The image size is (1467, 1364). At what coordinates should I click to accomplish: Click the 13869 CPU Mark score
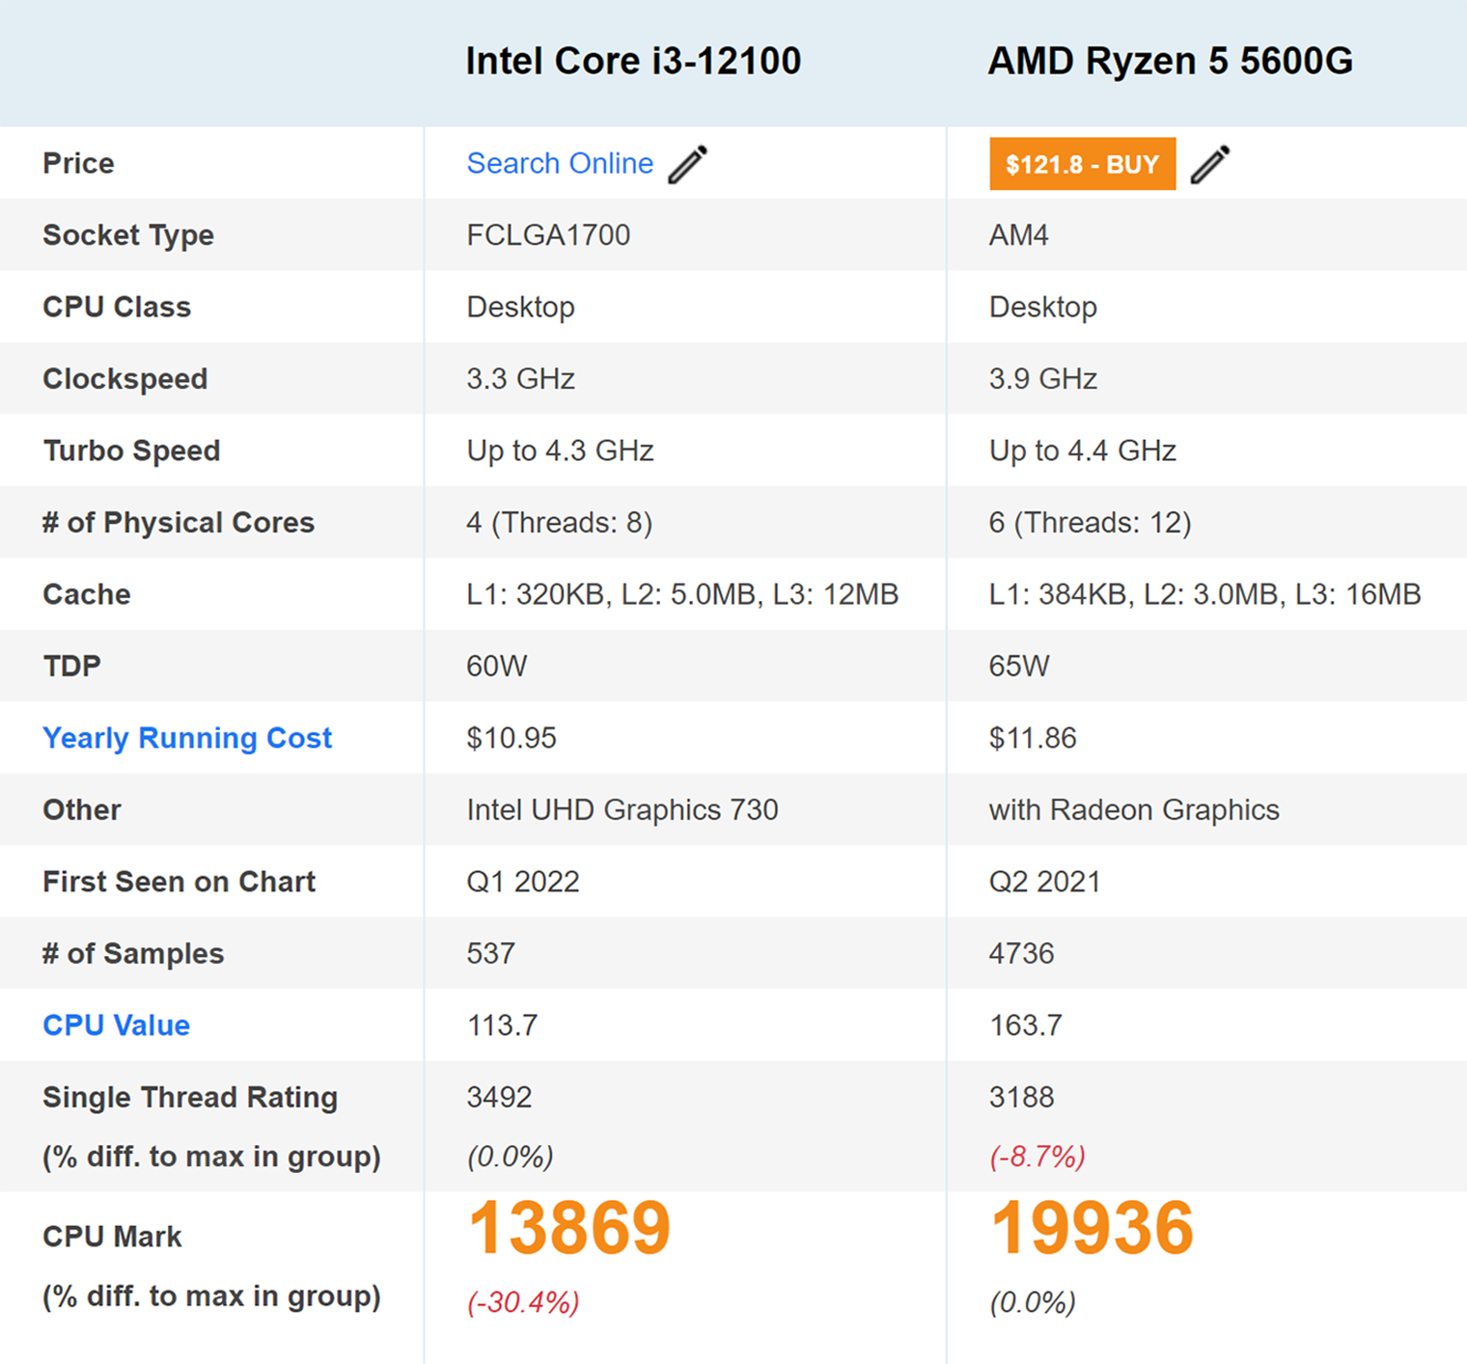click(x=569, y=1228)
